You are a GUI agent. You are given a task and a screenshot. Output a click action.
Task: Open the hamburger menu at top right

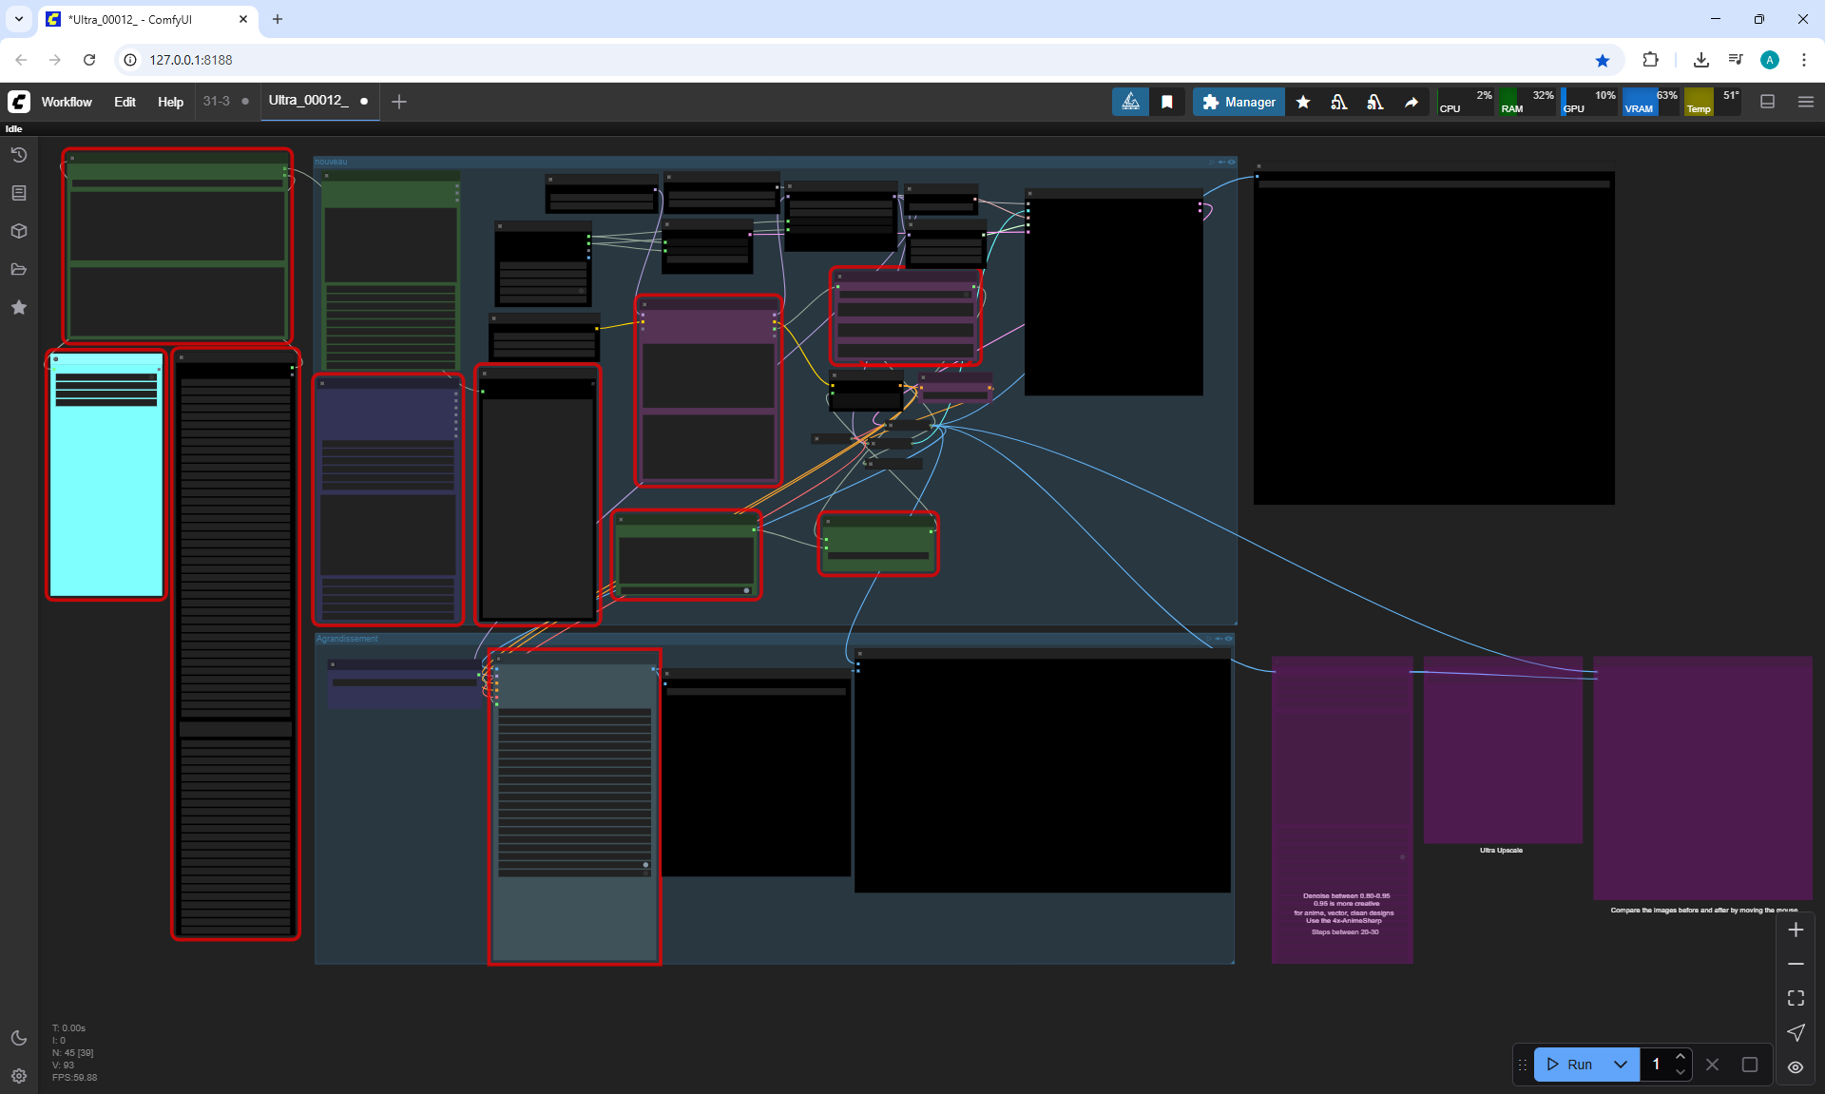coord(1806,102)
